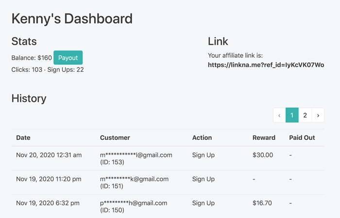Click the Nov 19, 2020 11:20 pm date
Viewport: 340px width, 218px height.
[x=49, y=179]
